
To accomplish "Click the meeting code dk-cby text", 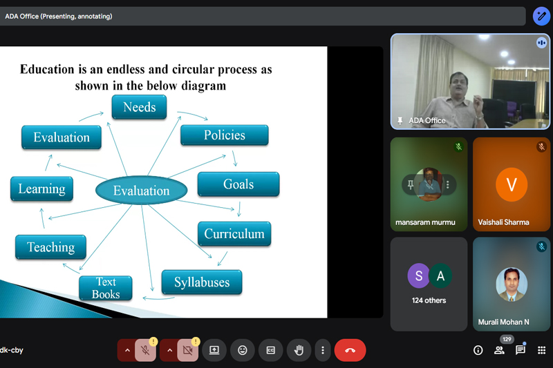I will point(12,350).
